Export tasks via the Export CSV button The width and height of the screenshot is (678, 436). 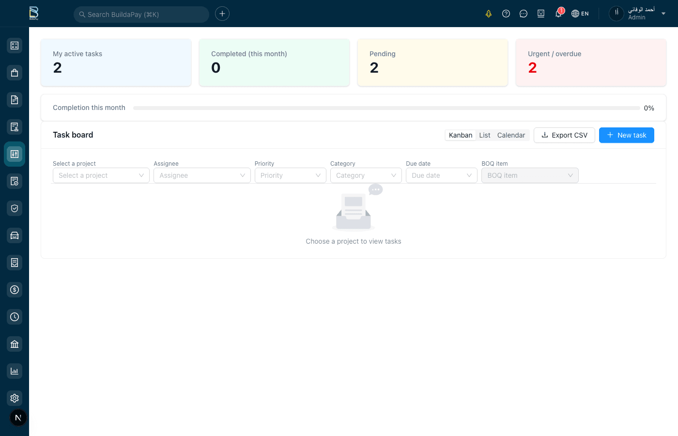point(564,135)
